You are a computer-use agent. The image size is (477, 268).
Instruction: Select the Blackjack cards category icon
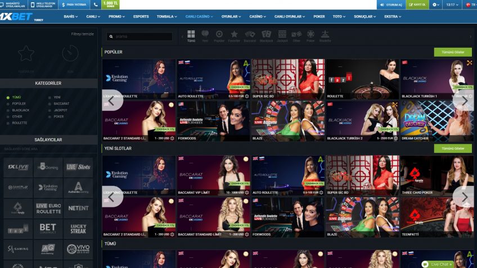[x=266, y=34]
